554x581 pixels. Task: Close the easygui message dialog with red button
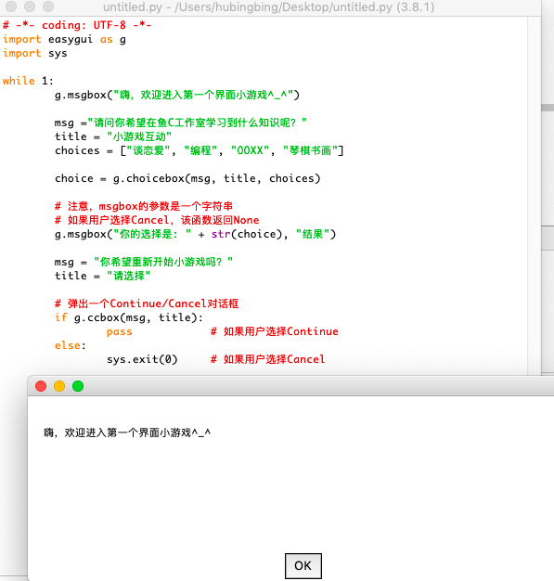[41, 386]
